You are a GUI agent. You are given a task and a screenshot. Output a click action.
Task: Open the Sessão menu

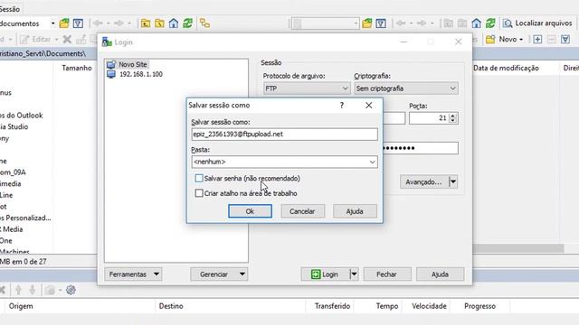click(x=10, y=9)
